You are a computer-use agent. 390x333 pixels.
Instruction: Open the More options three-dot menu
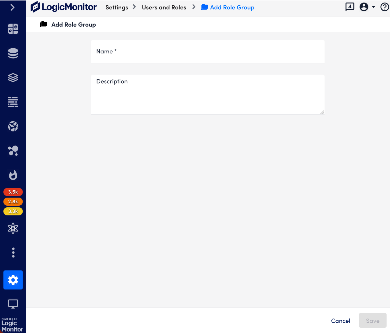[x=13, y=252]
